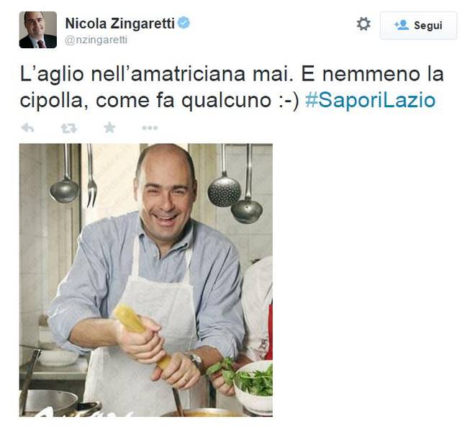Click the blue verified badge
The image size is (475, 429).
point(184,23)
